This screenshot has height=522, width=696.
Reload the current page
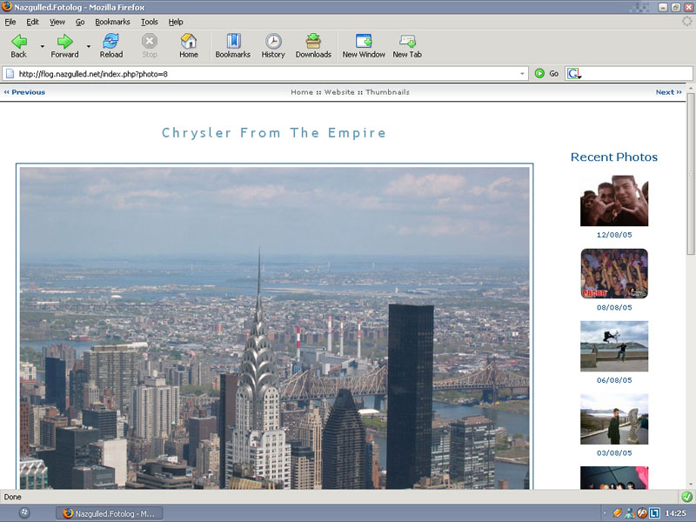(x=110, y=46)
